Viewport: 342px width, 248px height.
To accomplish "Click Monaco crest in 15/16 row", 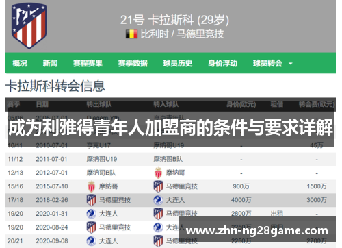I will click(x=92, y=186).
